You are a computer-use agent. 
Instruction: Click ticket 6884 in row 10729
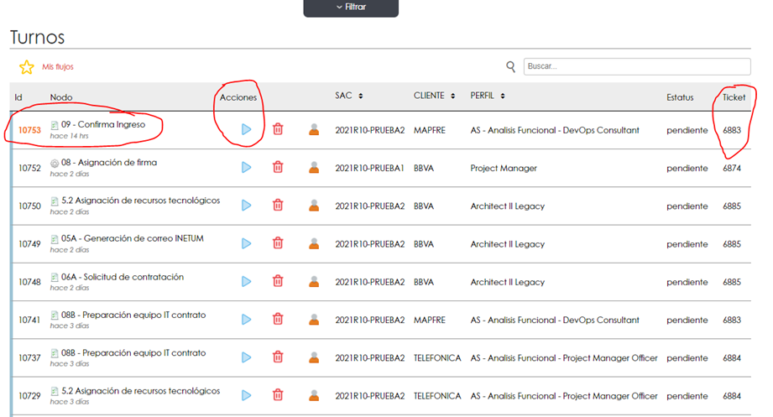pos(732,396)
